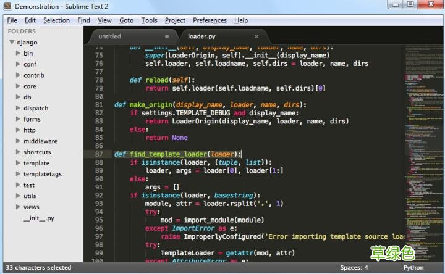The width and height of the screenshot is (445, 274).
Task: Click the Sublime Text title bar icon
Action: [x=7, y=6]
